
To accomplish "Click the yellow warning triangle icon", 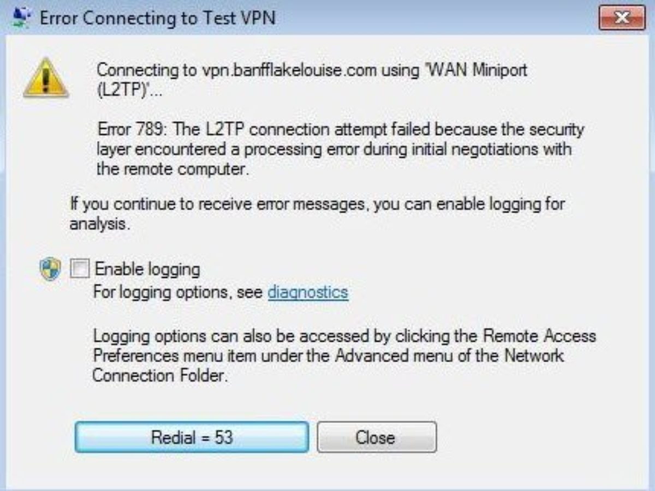I will pos(46,80).
